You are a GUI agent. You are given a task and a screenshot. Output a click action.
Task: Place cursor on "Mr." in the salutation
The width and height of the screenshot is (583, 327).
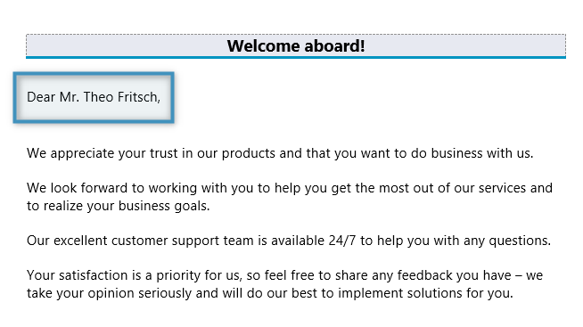point(70,97)
